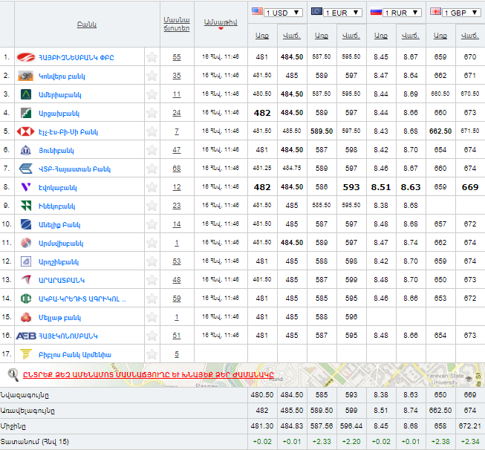Screen dimensions: 485x450
Task: Toggle favorite star for Արցախբանկ
Action: (x=152, y=113)
